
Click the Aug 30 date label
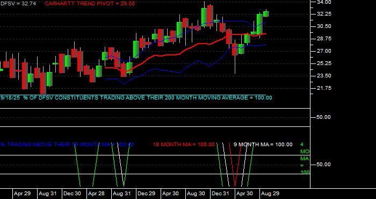pyautogui.click(x=196, y=194)
